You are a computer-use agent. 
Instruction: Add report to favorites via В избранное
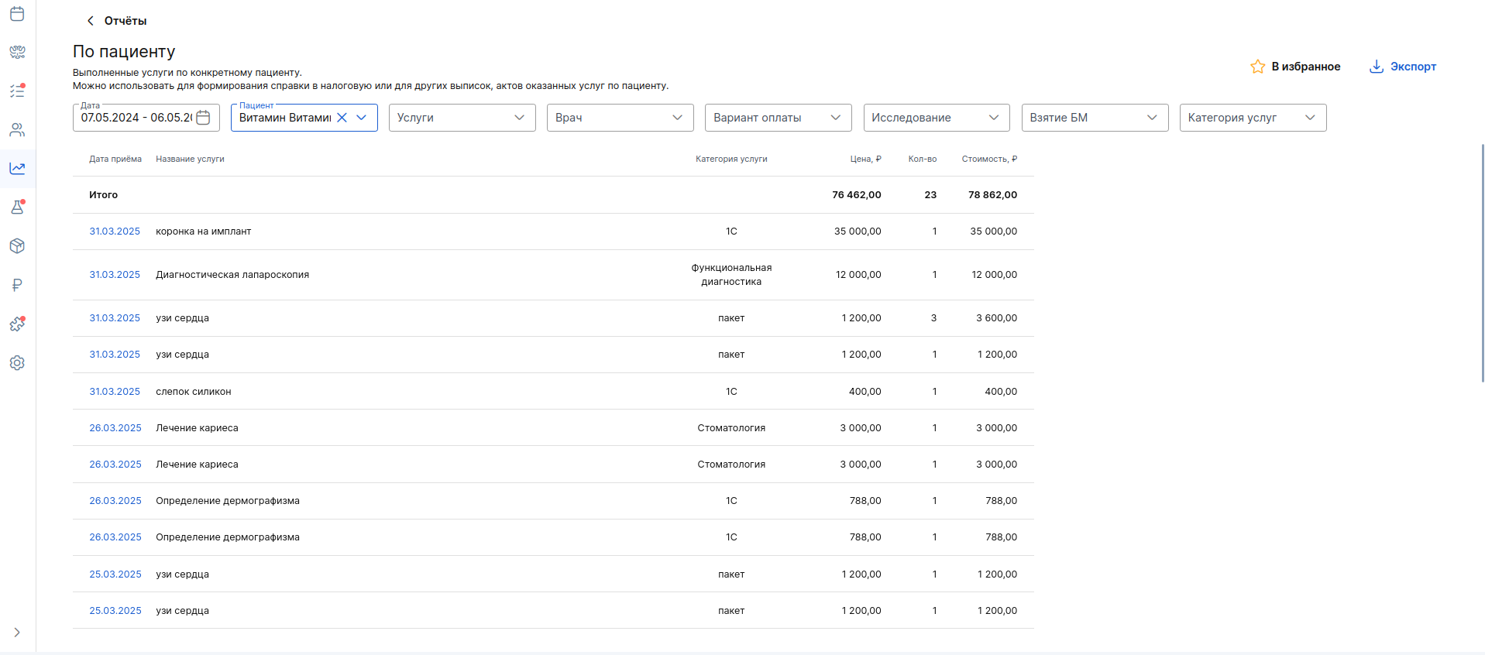click(x=1295, y=67)
